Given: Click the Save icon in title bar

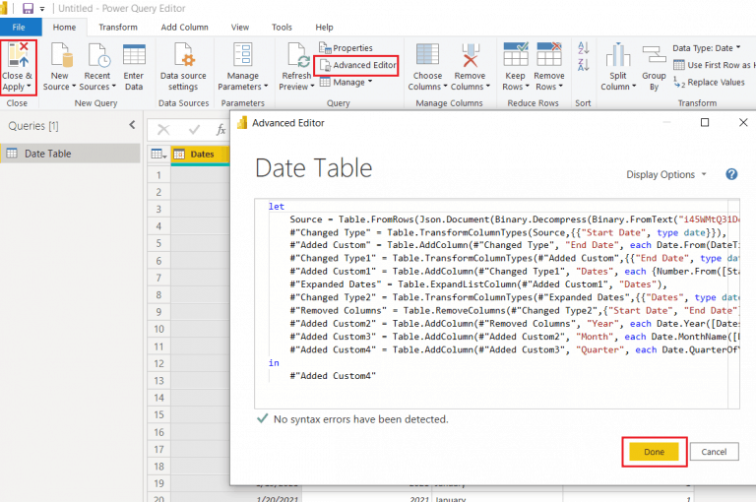Looking at the screenshot, I should coord(28,8).
